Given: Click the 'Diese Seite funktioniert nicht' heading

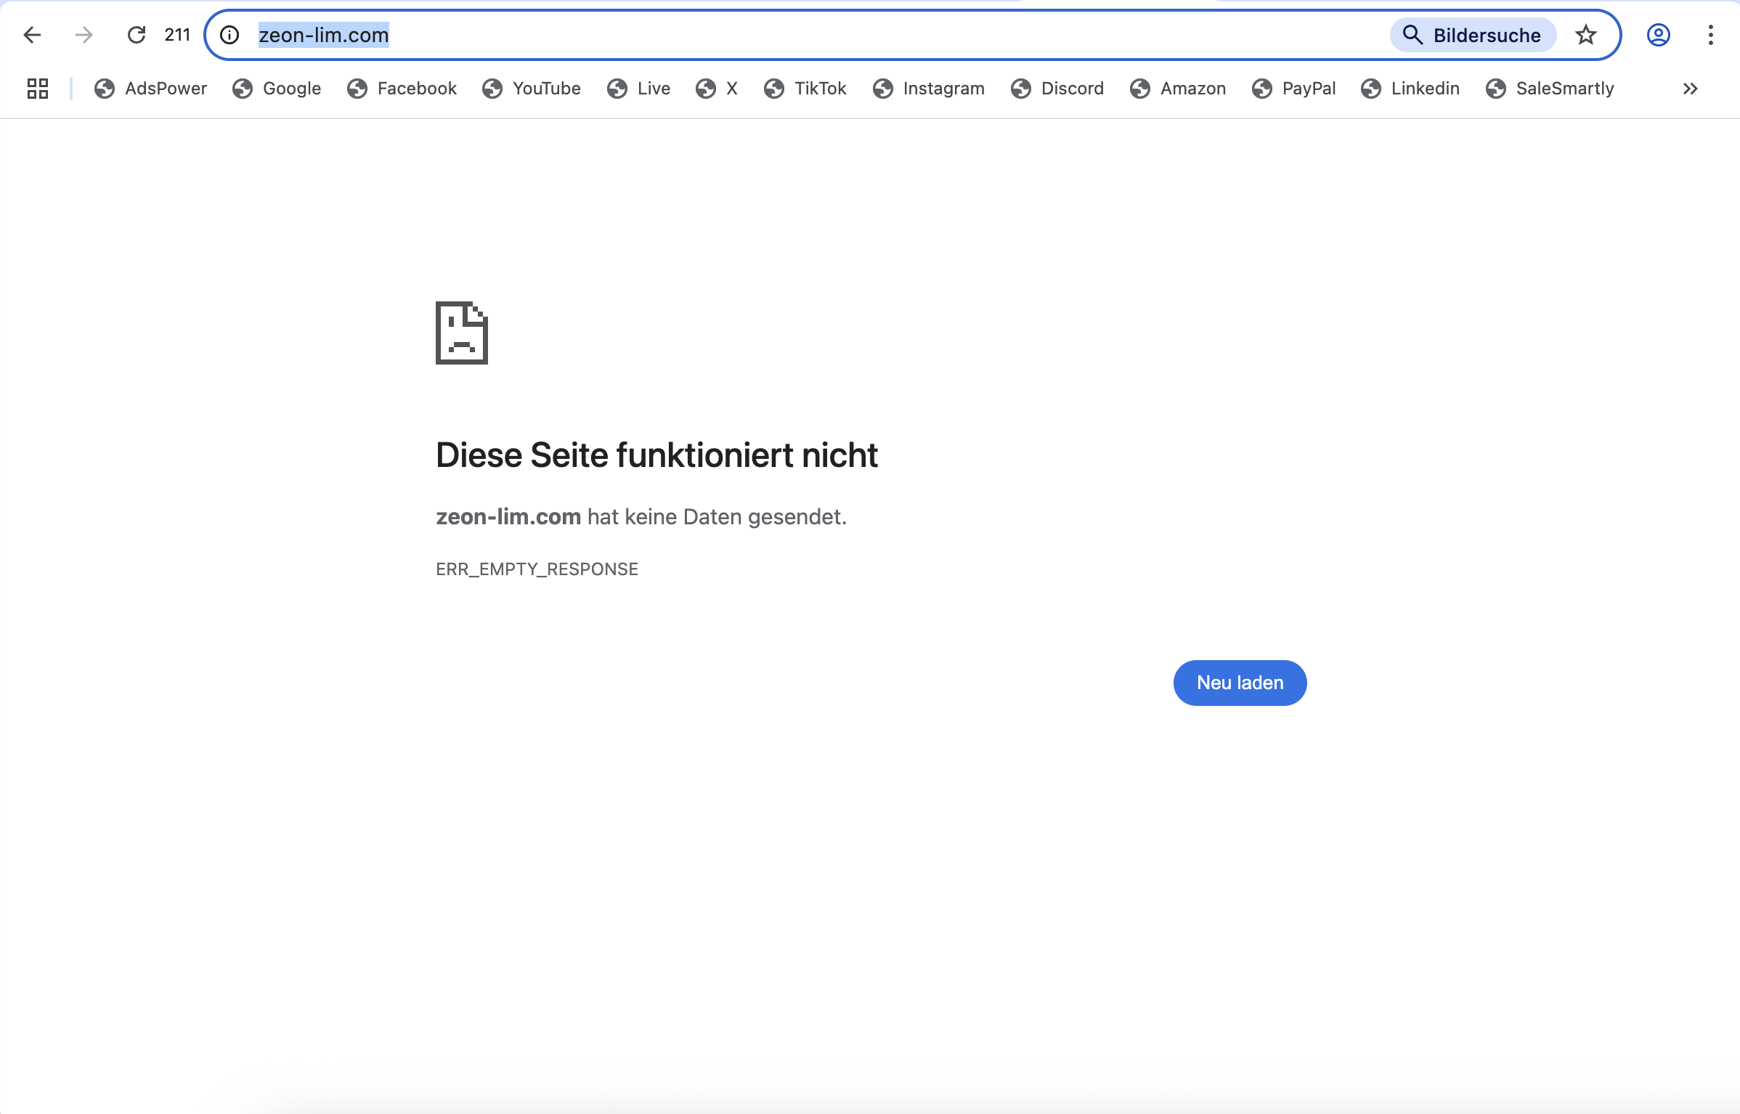Looking at the screenshot, I should tap(656, 455).
